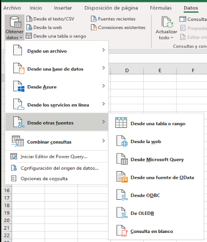Click the De OLEDB connector icon
This screenshot has height=242, width=207.
(x=122, y=213)
